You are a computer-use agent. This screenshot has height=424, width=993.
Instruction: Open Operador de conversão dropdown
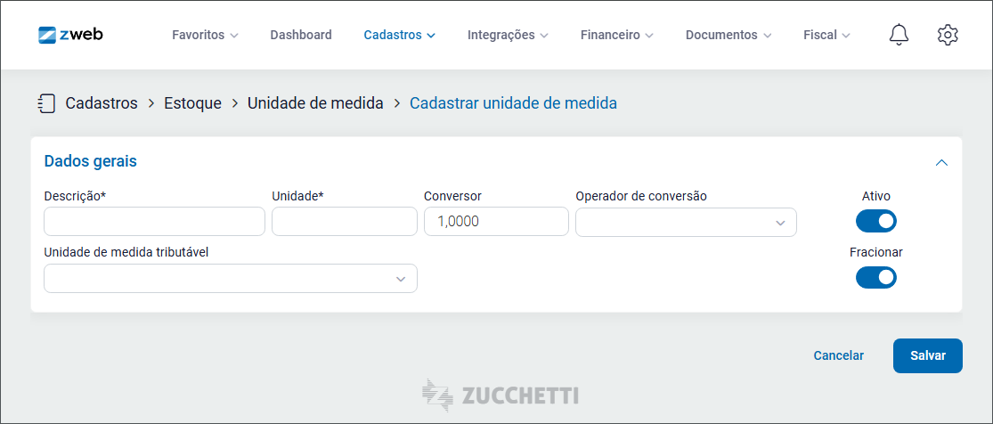click(686, 222)
